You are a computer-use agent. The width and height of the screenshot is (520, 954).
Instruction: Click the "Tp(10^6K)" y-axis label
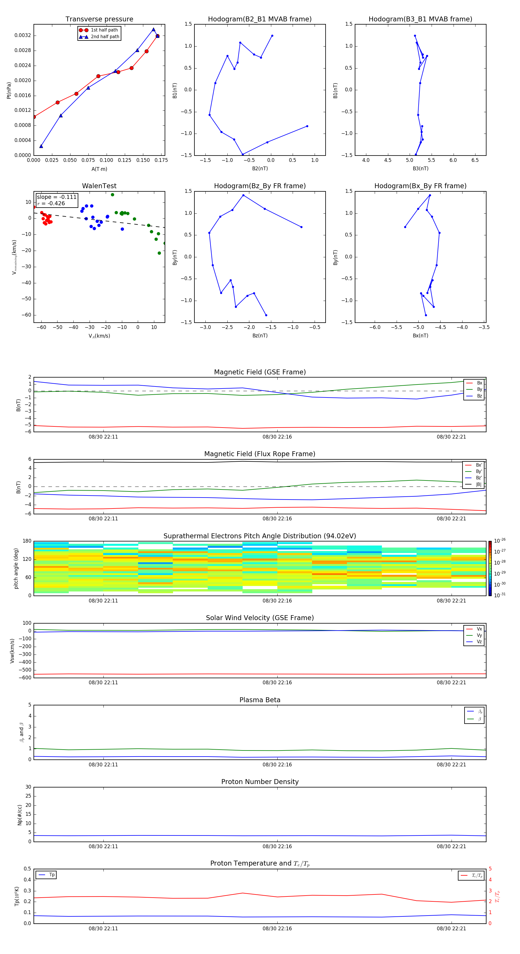click(17, 896)
